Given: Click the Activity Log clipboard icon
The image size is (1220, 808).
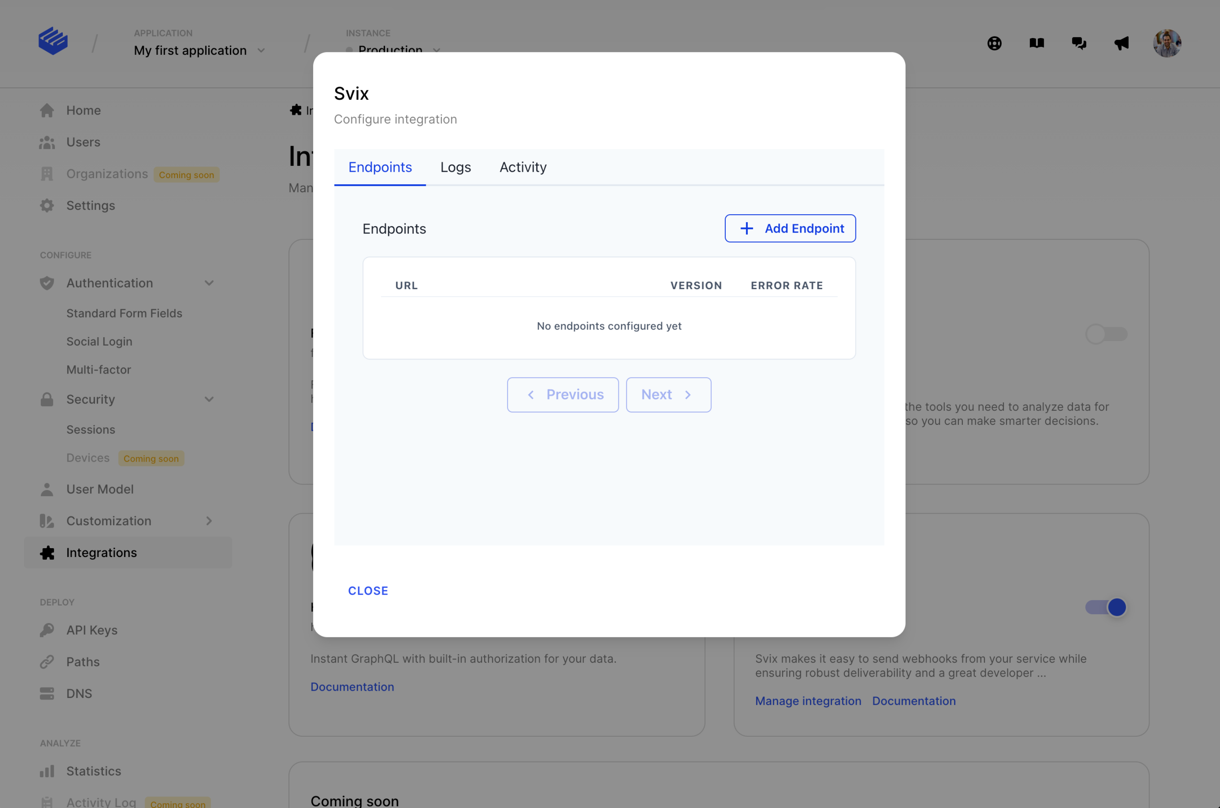Looking at the screenshot, I should (x=47, y=802).
